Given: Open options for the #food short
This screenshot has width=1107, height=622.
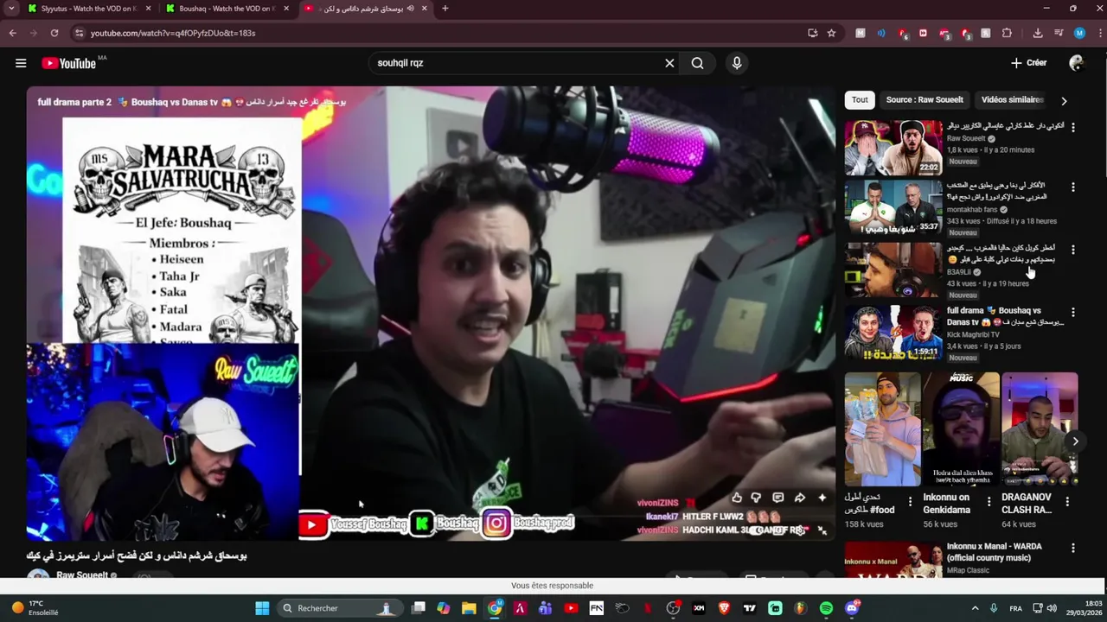Looking at the screenshot, I should [910, 502].
